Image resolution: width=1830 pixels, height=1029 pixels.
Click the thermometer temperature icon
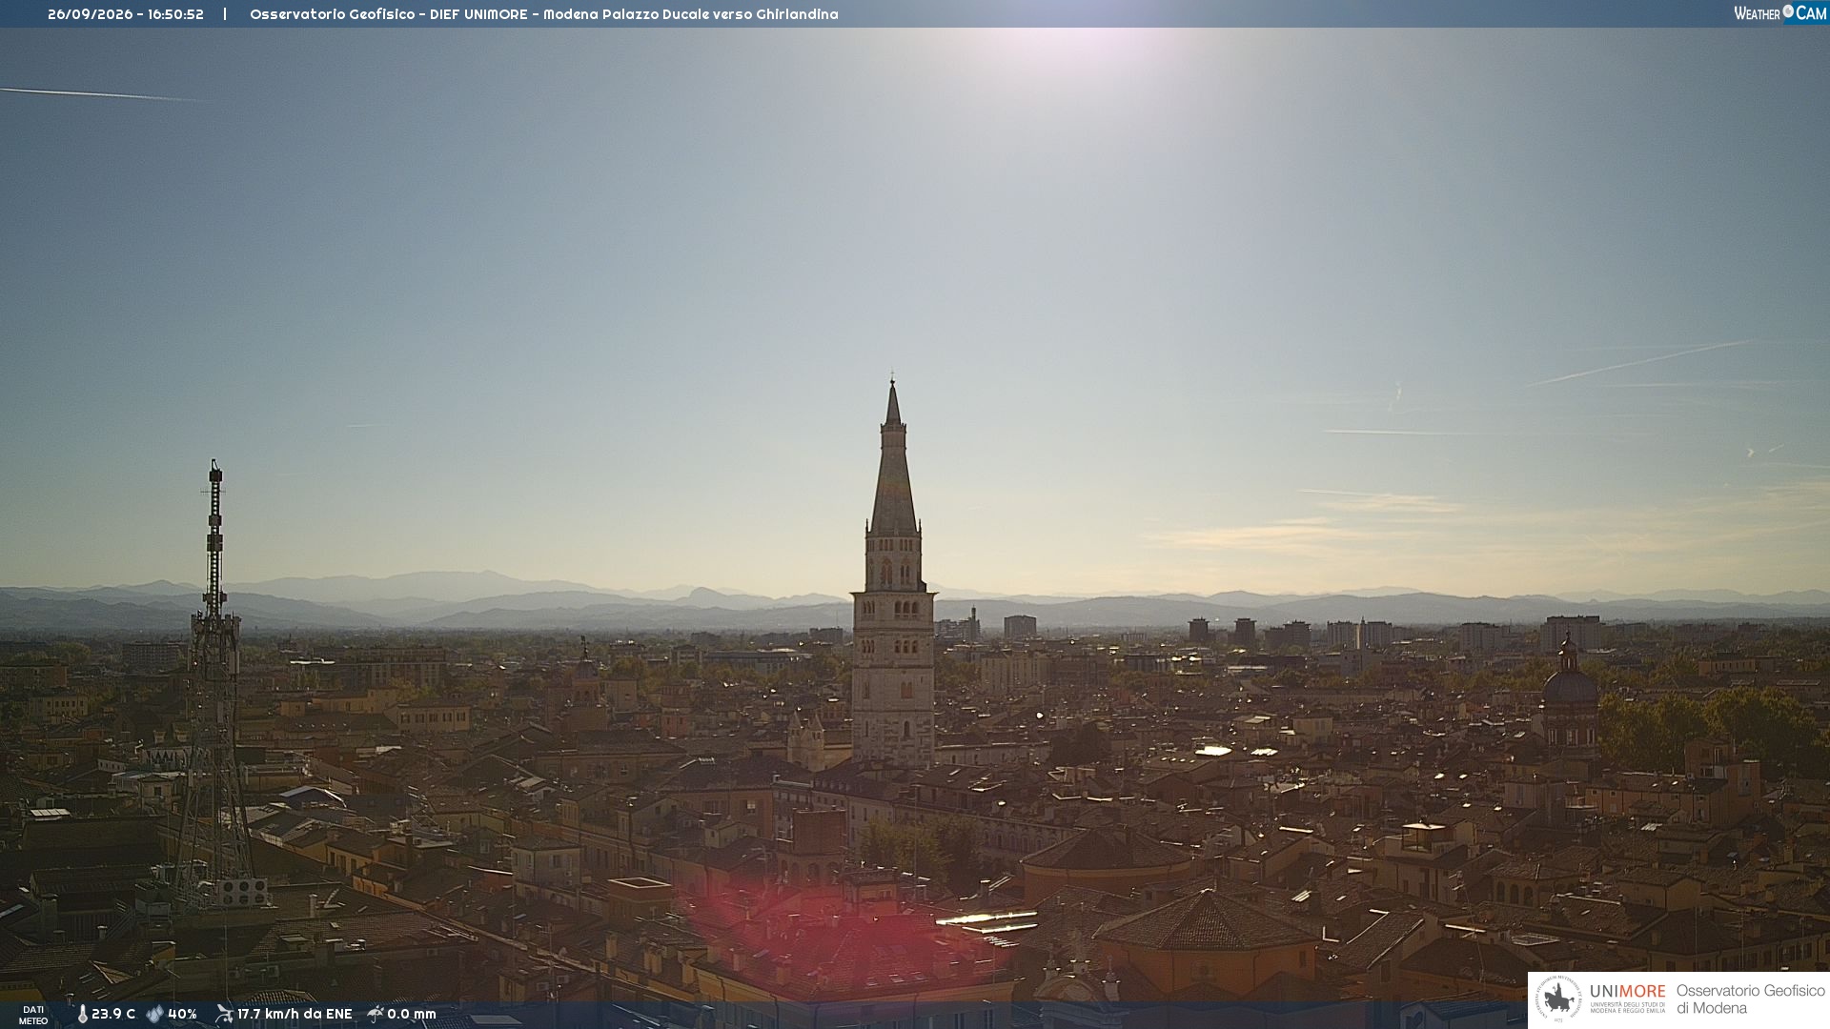click(x=82, y=1015)
